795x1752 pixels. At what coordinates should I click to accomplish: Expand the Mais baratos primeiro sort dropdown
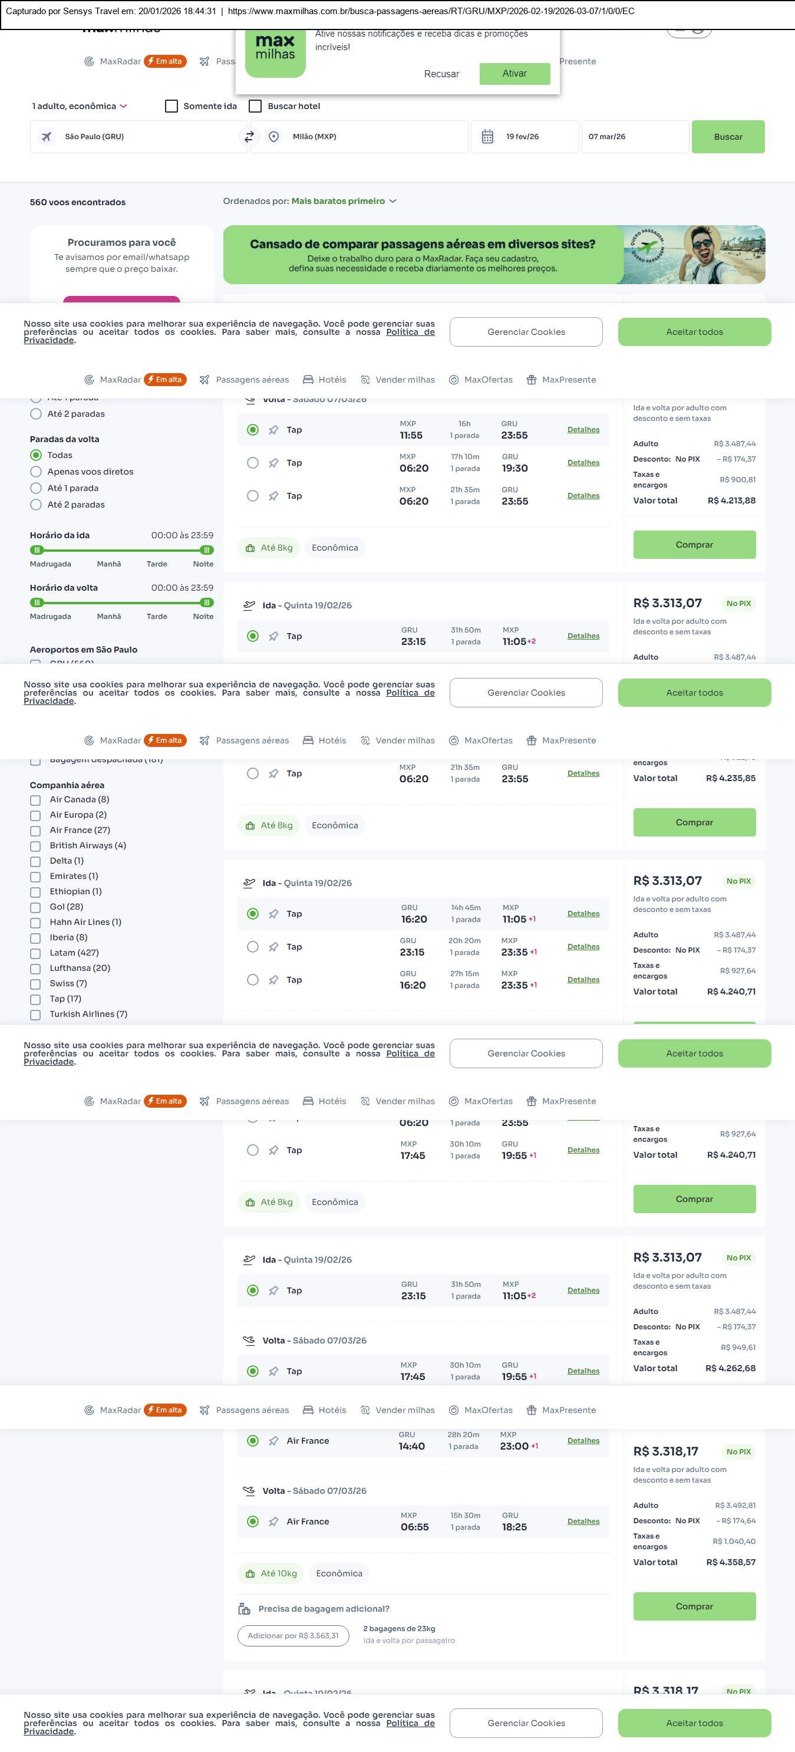344,202
